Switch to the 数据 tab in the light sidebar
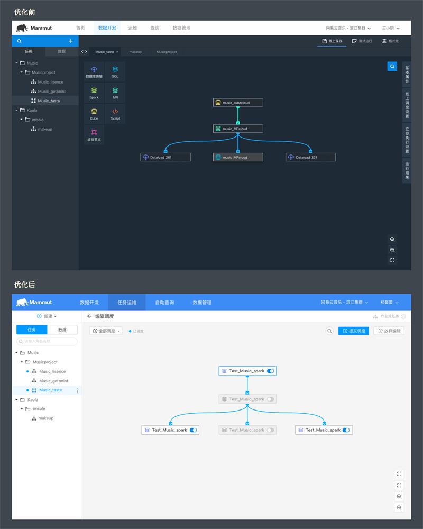 tap(62, 330)
